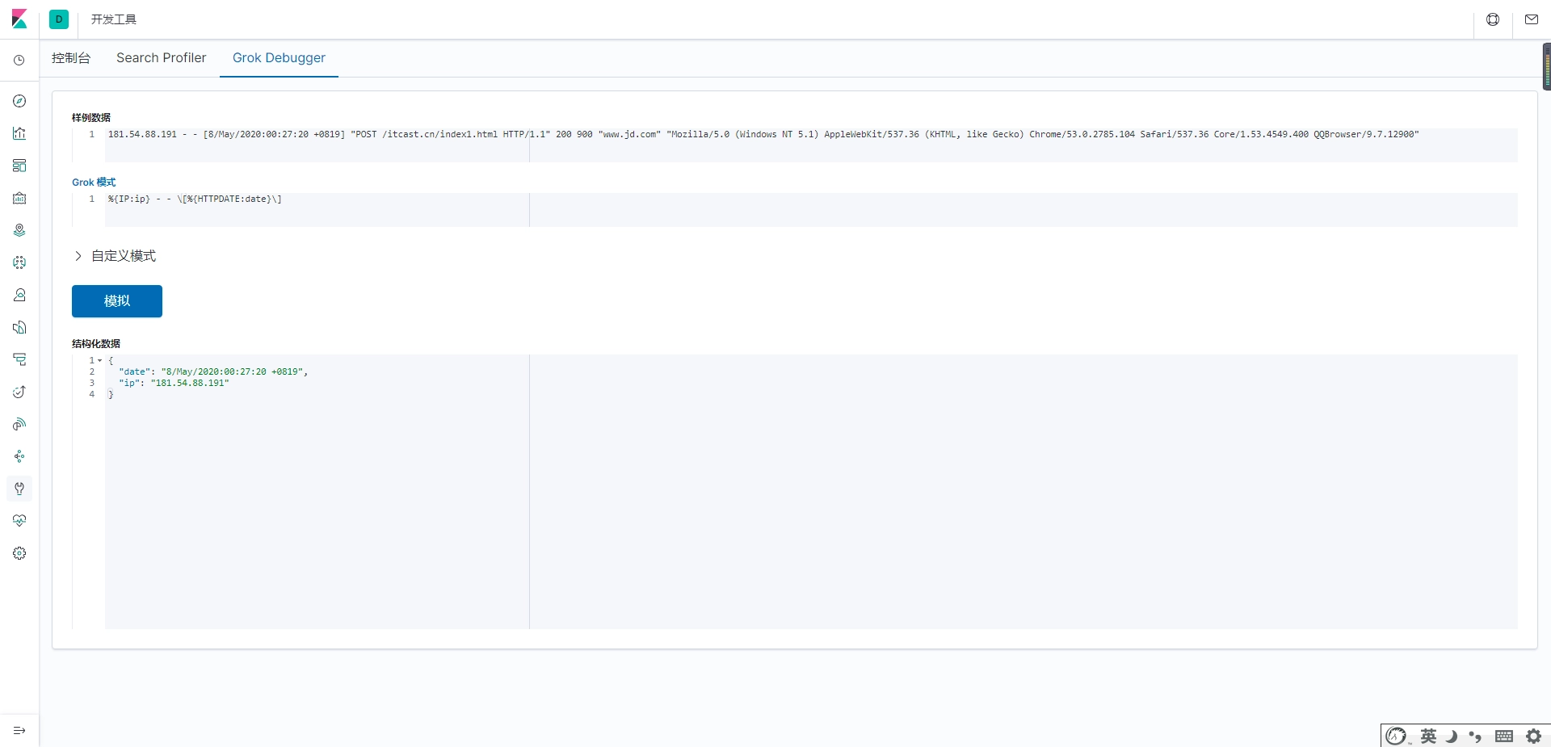Open the newsfeed mail icon
The width and height of the screenshot is (1551, 747).
(1532, 19)
